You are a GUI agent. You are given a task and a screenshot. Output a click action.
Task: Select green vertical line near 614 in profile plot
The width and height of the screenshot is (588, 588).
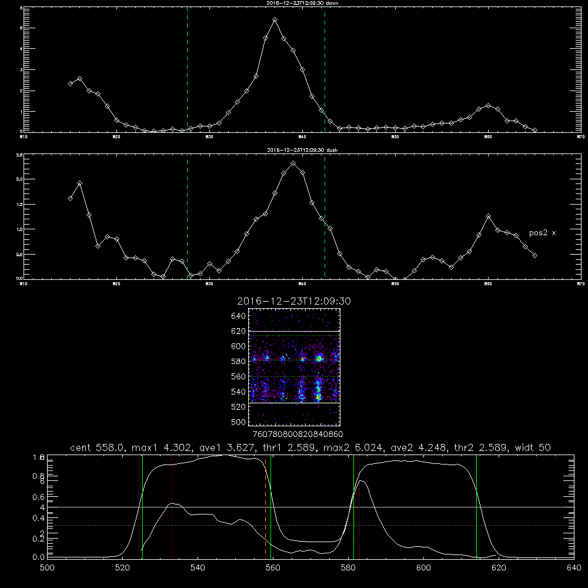pyautogui.click(x=477, y=506)
